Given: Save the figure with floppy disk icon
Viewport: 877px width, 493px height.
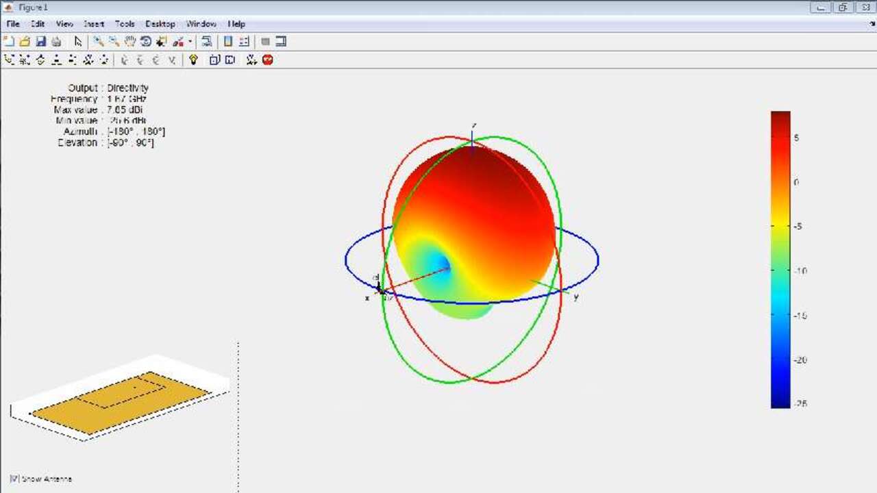Looking at the screenshot, I should click(x=40, y=42).
